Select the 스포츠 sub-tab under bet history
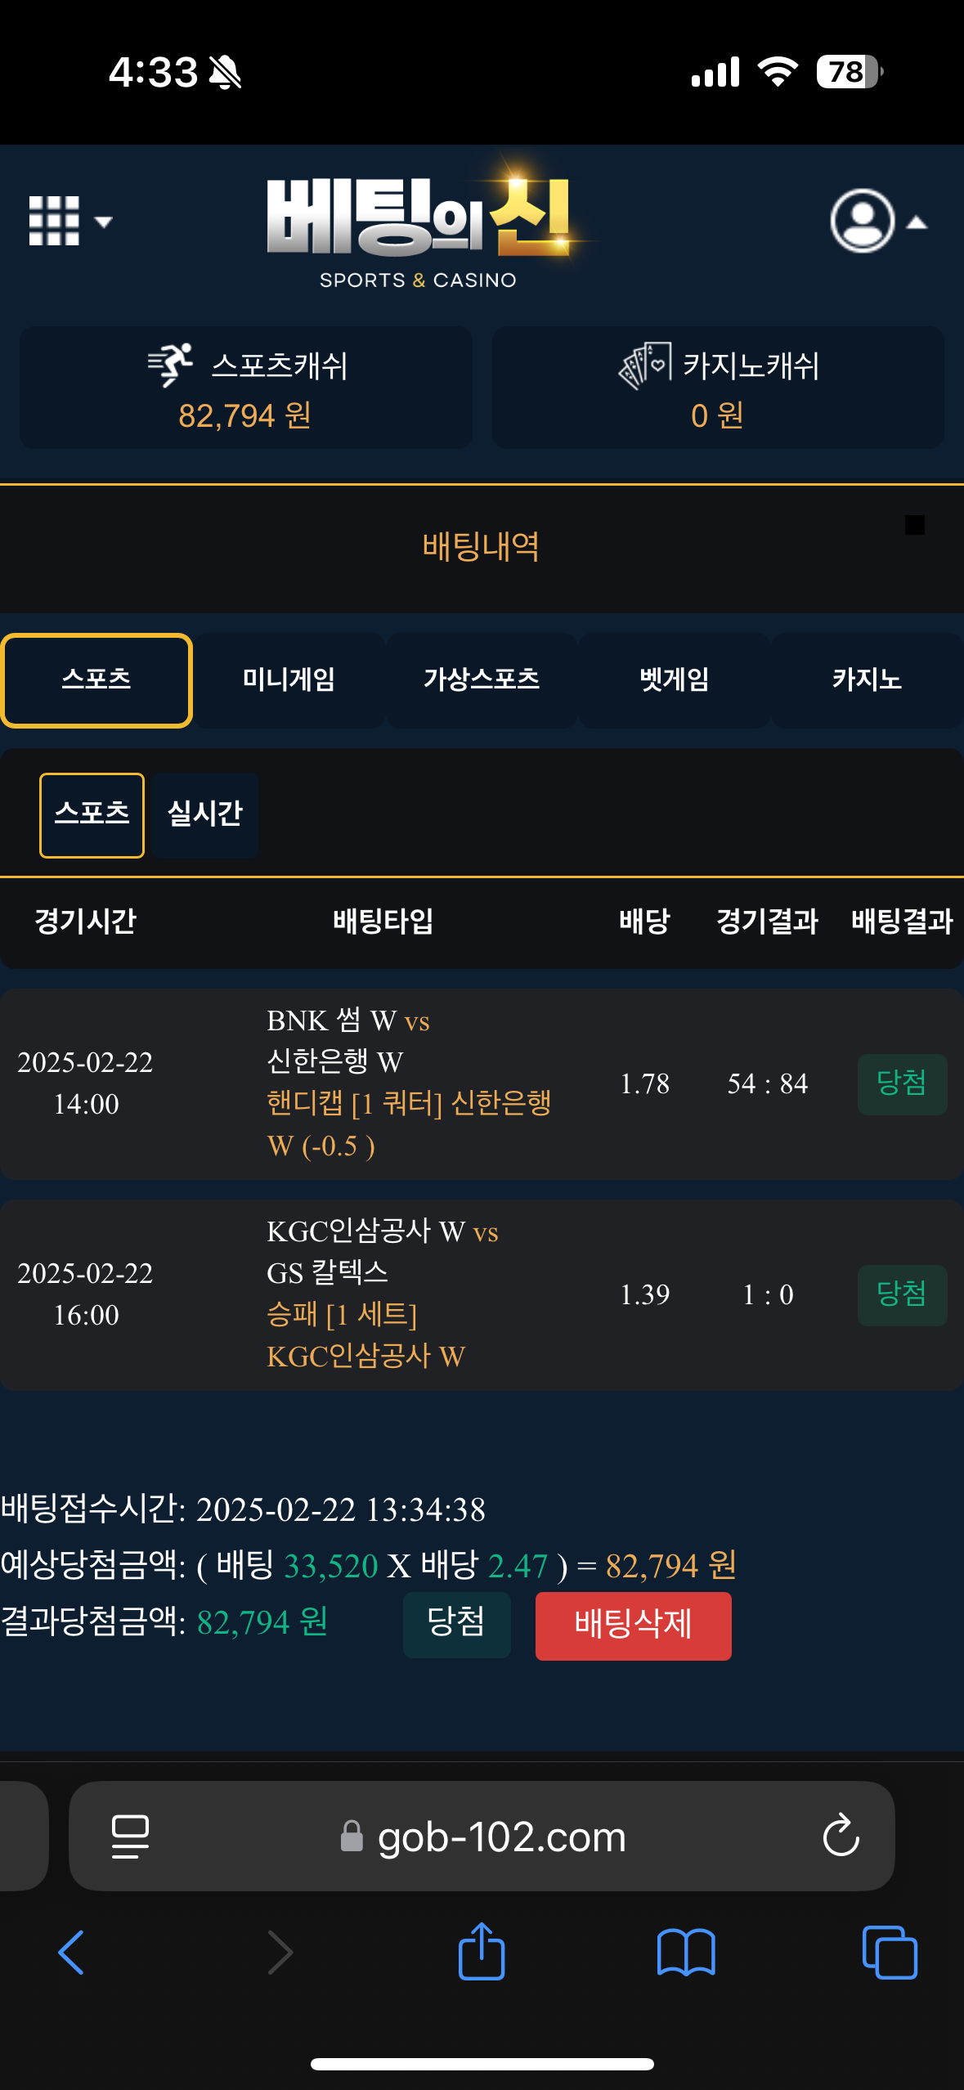This screenshot has height=2090, width=964. pos(92,814)
